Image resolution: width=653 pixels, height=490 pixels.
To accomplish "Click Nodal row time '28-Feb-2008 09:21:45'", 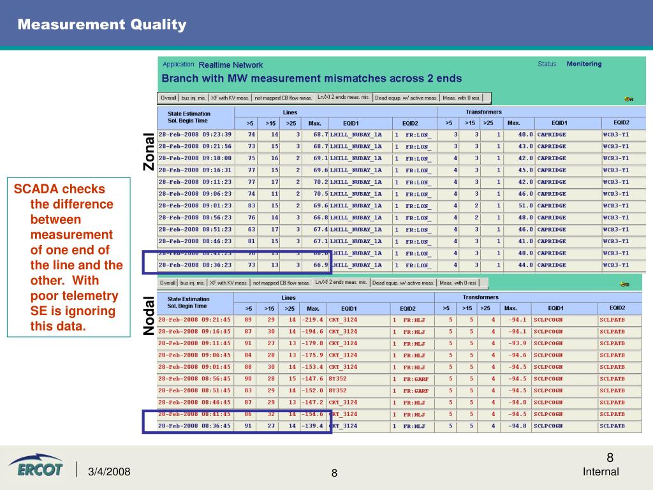I will pos(194,320).
